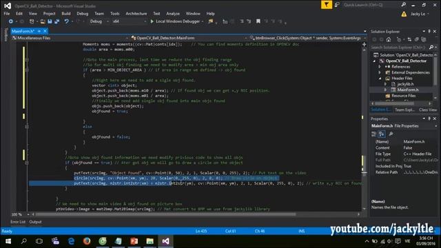
Task: Open the Debug configuration dropdown
Action: 99,21
